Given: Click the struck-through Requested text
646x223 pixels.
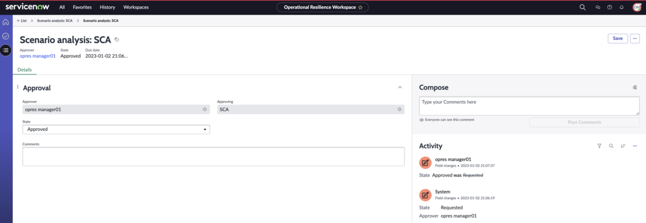Looking at the screenshot, I should pos(473,175).
